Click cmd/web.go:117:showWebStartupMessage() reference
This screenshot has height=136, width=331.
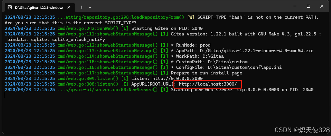click(x=108, y=73)
